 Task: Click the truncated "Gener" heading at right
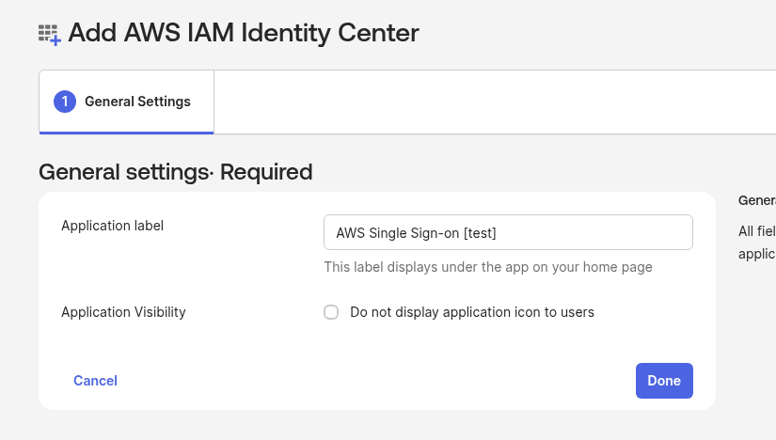coord(757,200)
